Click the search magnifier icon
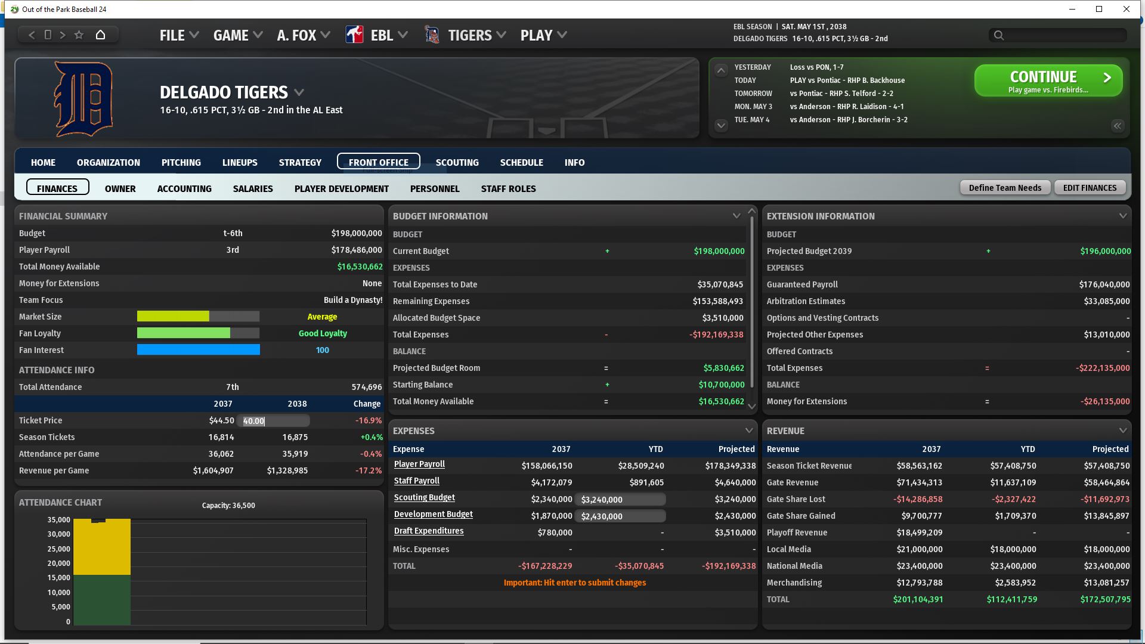The width and height of the screenshot is (1145, 644). [999, 35]
